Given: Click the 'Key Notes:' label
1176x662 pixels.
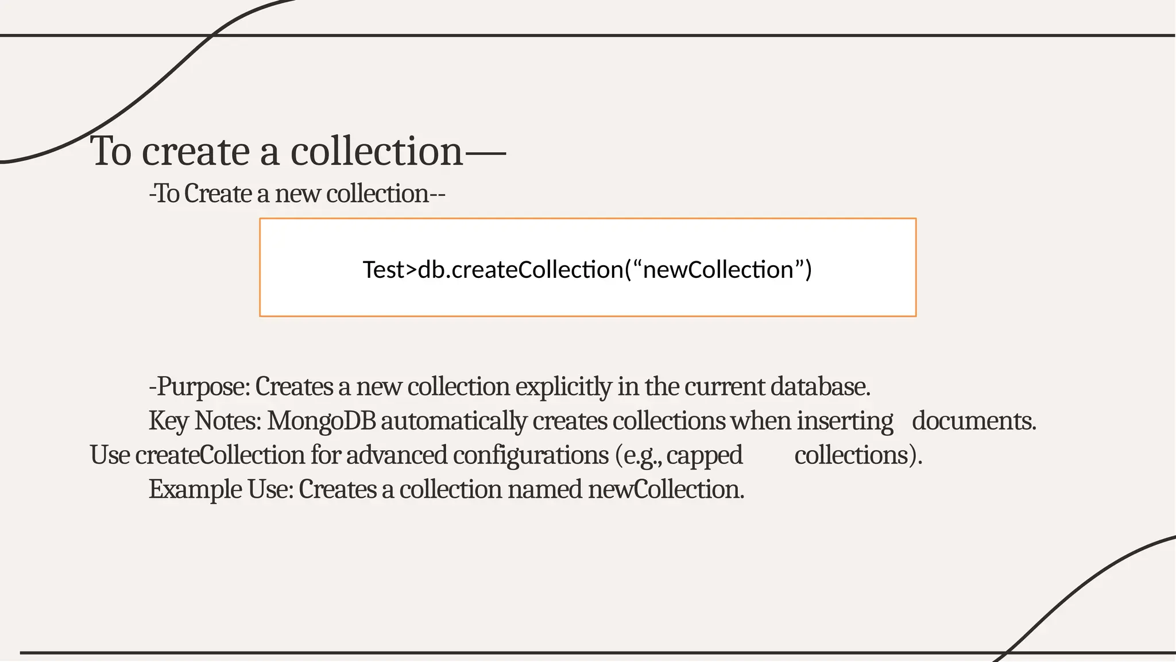Looking at the screenshot, I should point(205,421).
